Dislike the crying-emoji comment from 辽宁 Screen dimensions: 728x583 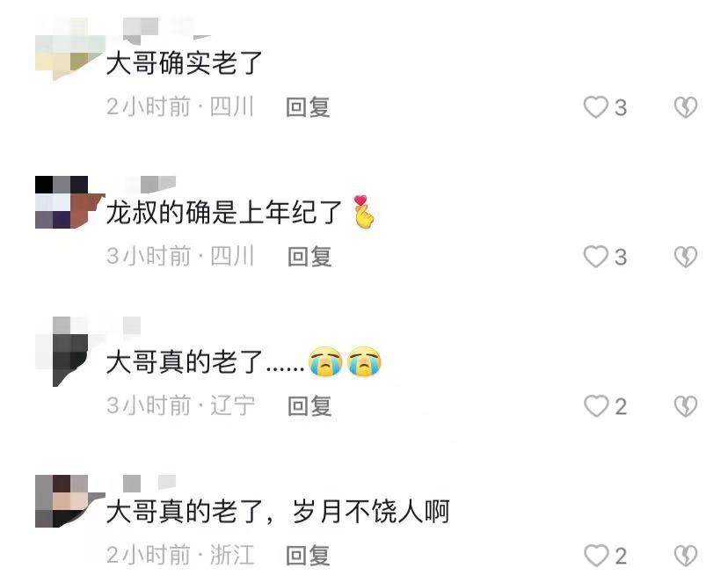tap(686, 406)
